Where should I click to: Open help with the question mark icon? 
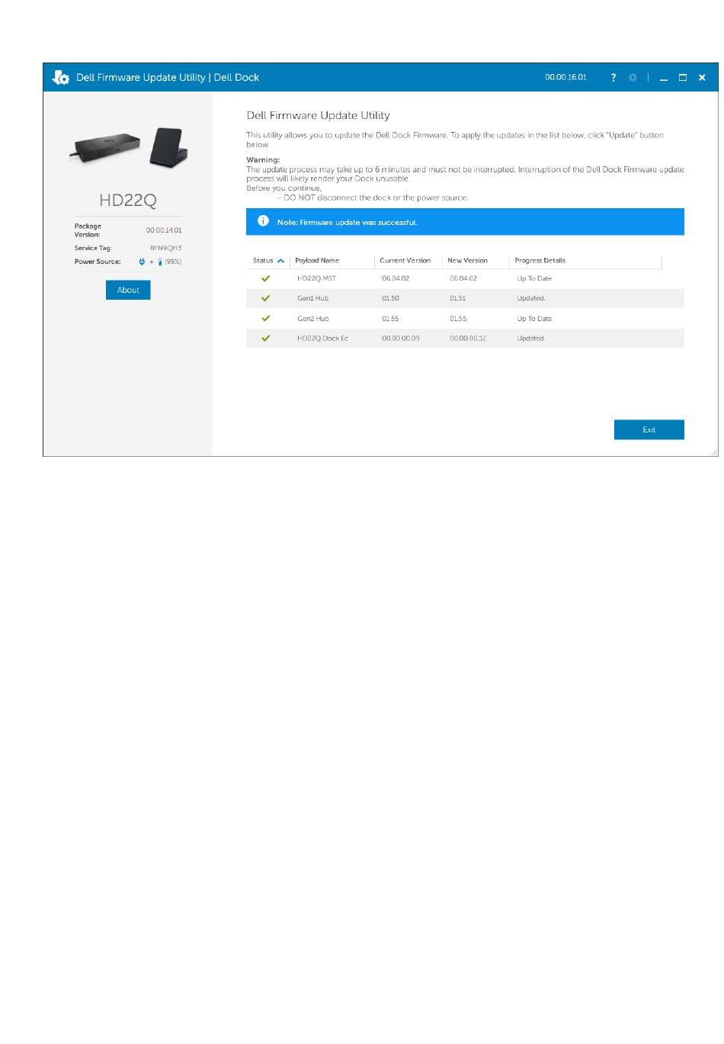[x=613, y=78]
